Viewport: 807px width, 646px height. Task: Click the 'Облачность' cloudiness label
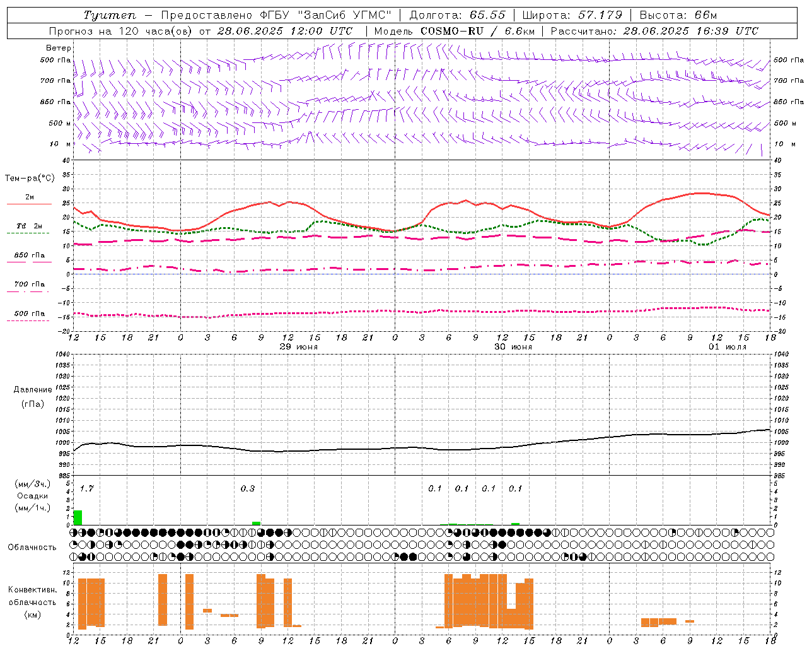[x=32, y=547]
